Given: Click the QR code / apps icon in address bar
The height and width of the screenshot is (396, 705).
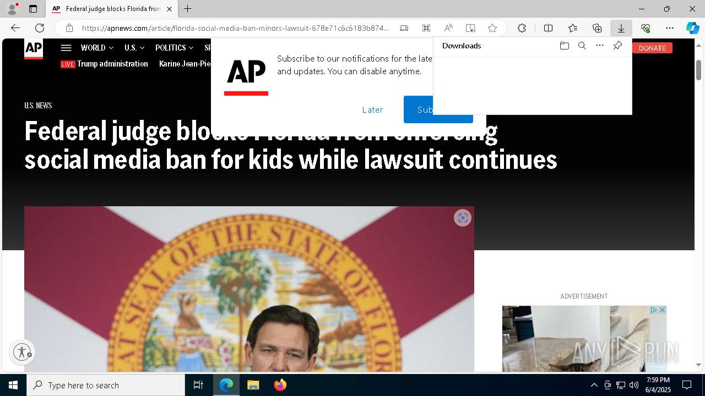Looking at the screenshot, I should click(x=426, y=28).
